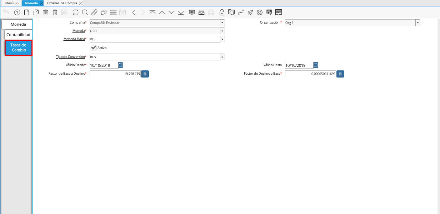This screenshot has height=214, width=440.
Task: Open the workflow nodes icon
Action: point(241,12)
